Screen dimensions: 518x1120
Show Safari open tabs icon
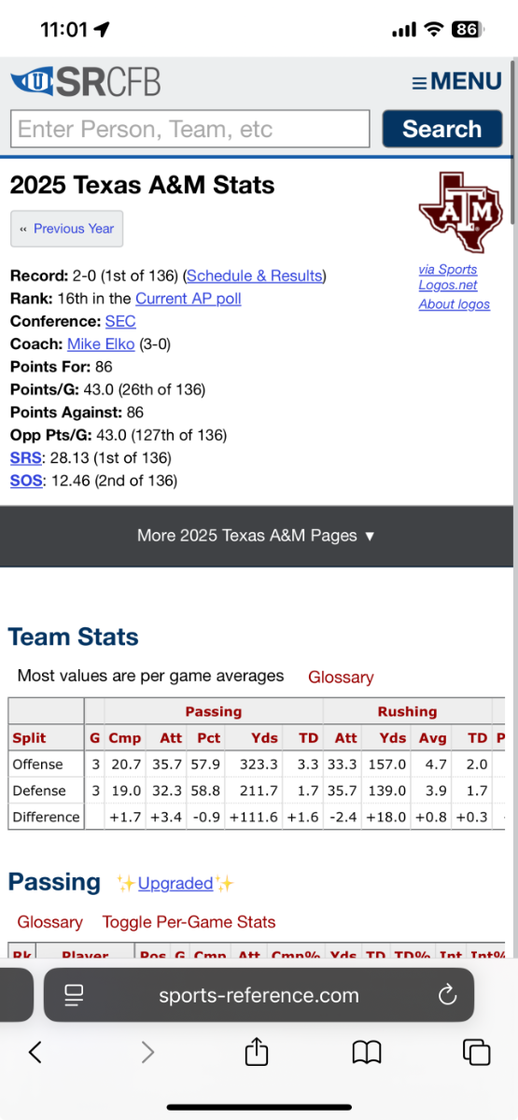[477, 1053]
